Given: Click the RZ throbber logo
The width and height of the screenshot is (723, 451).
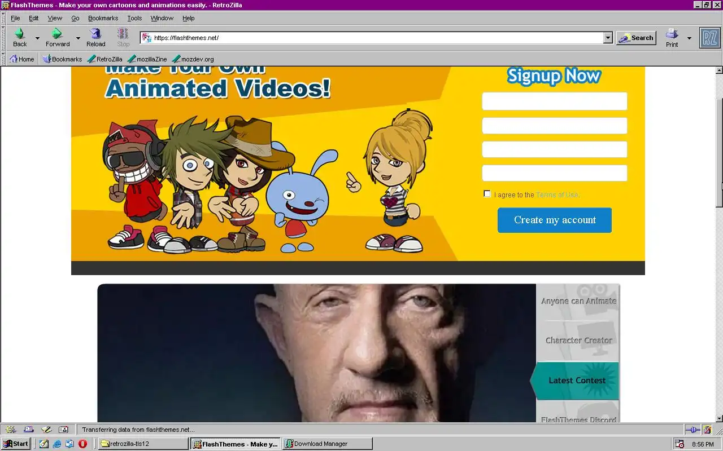Looking at the screenshot, I should click(709, 38).
